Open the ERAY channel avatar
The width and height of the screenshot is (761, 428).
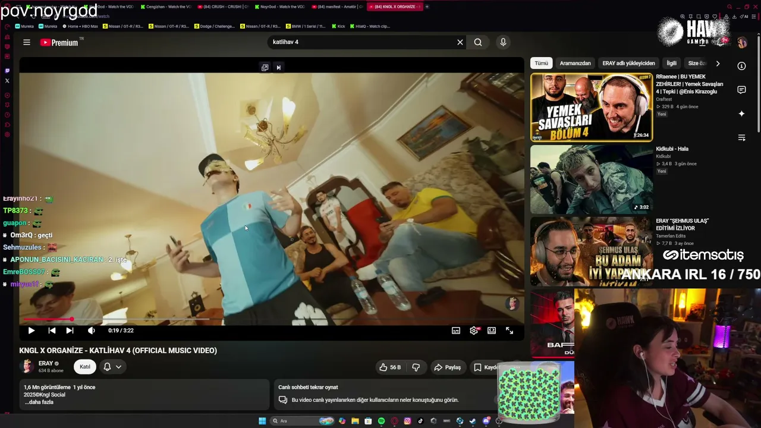(27, 366)
